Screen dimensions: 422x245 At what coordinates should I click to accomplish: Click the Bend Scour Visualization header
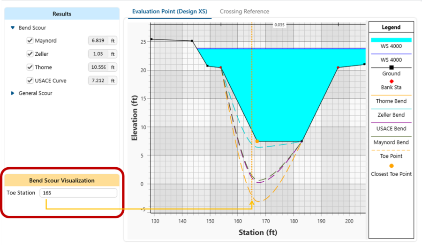62,180
